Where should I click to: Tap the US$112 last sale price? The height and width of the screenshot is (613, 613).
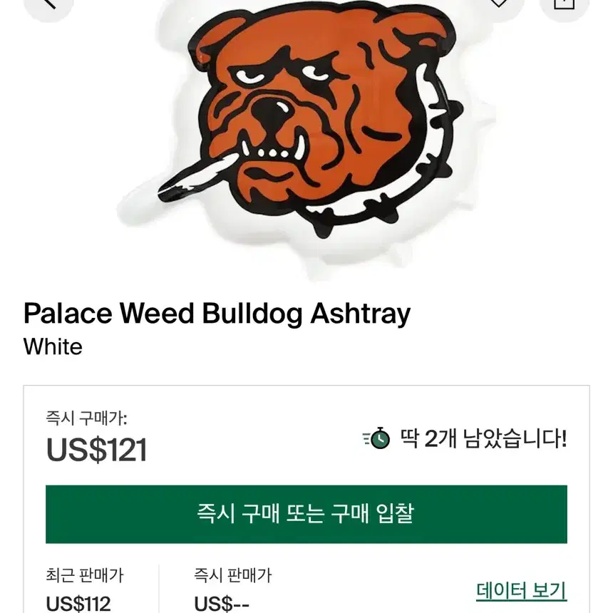pos(78,604)
